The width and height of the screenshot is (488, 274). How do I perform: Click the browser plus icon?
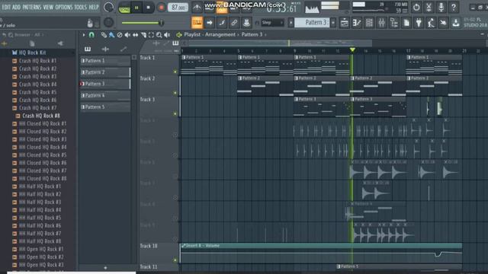pyautogui.click(x=4, y=44)
